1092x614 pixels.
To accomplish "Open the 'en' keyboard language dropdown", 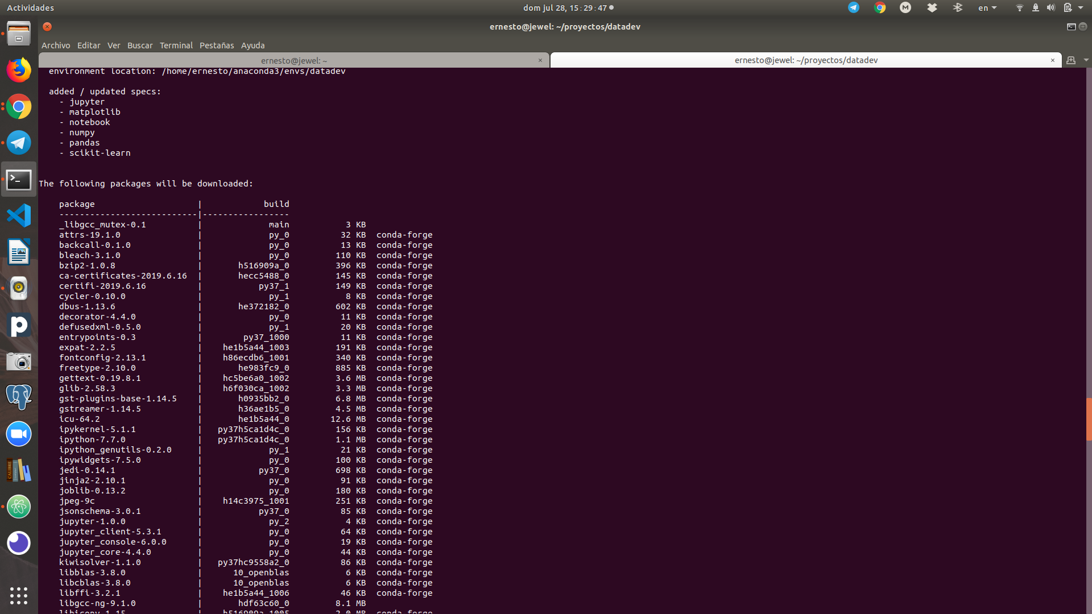I will point(987,8).
